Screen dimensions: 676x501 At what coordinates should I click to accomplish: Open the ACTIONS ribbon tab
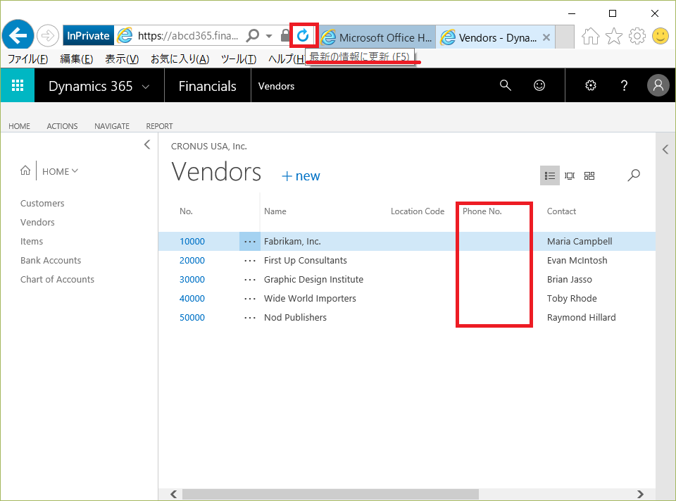tap(62, 126)
